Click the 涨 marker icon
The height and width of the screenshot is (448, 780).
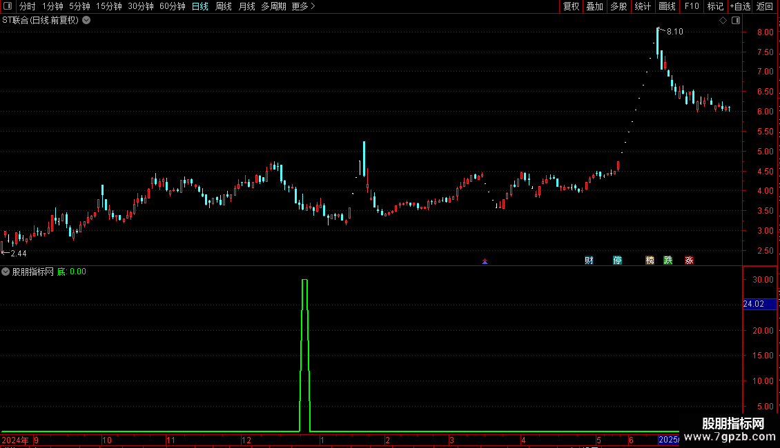point(689,261)
